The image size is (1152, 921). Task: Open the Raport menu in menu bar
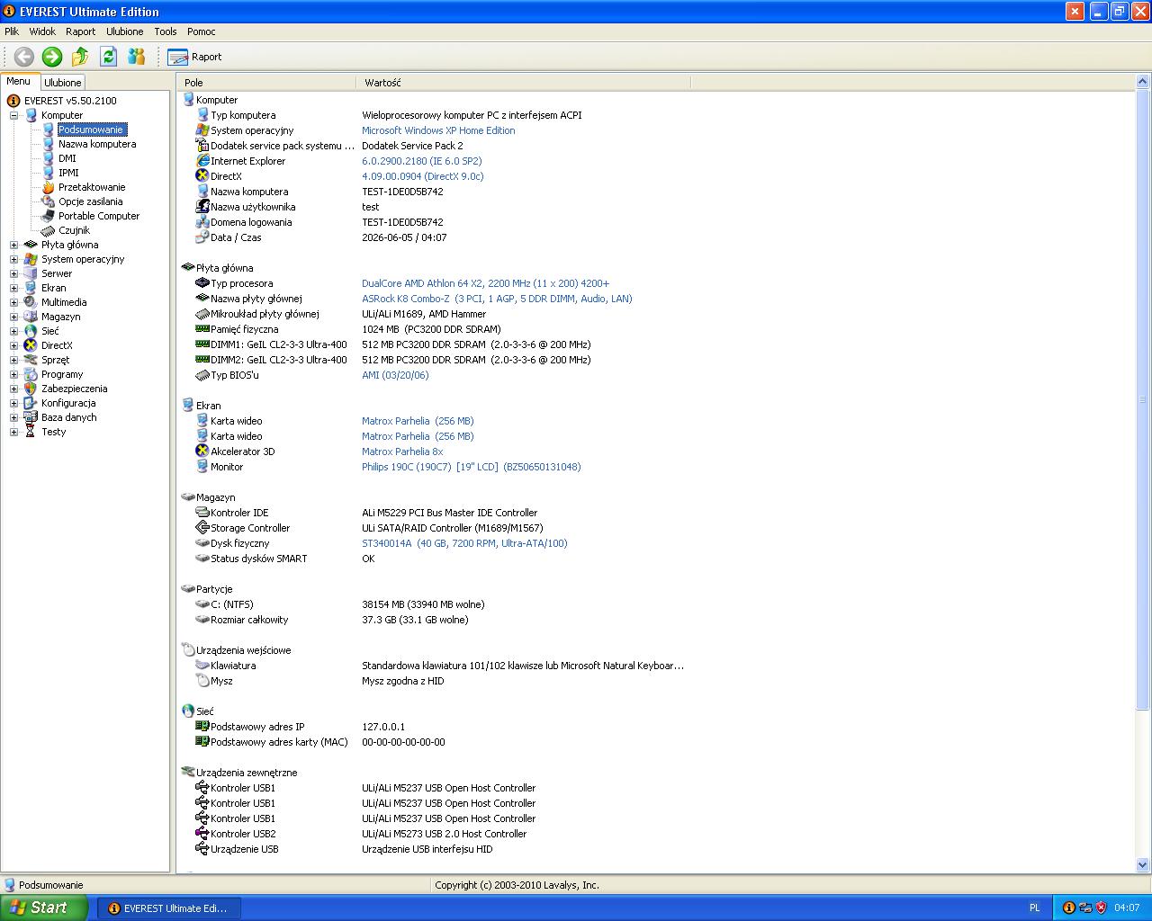click(81, 31)
